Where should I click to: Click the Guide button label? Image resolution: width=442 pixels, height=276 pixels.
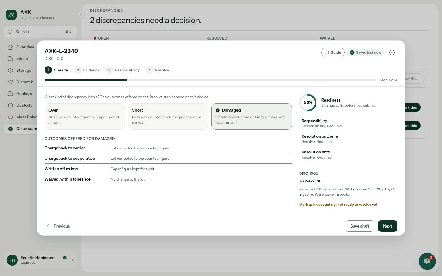click(x=336, y=52)
